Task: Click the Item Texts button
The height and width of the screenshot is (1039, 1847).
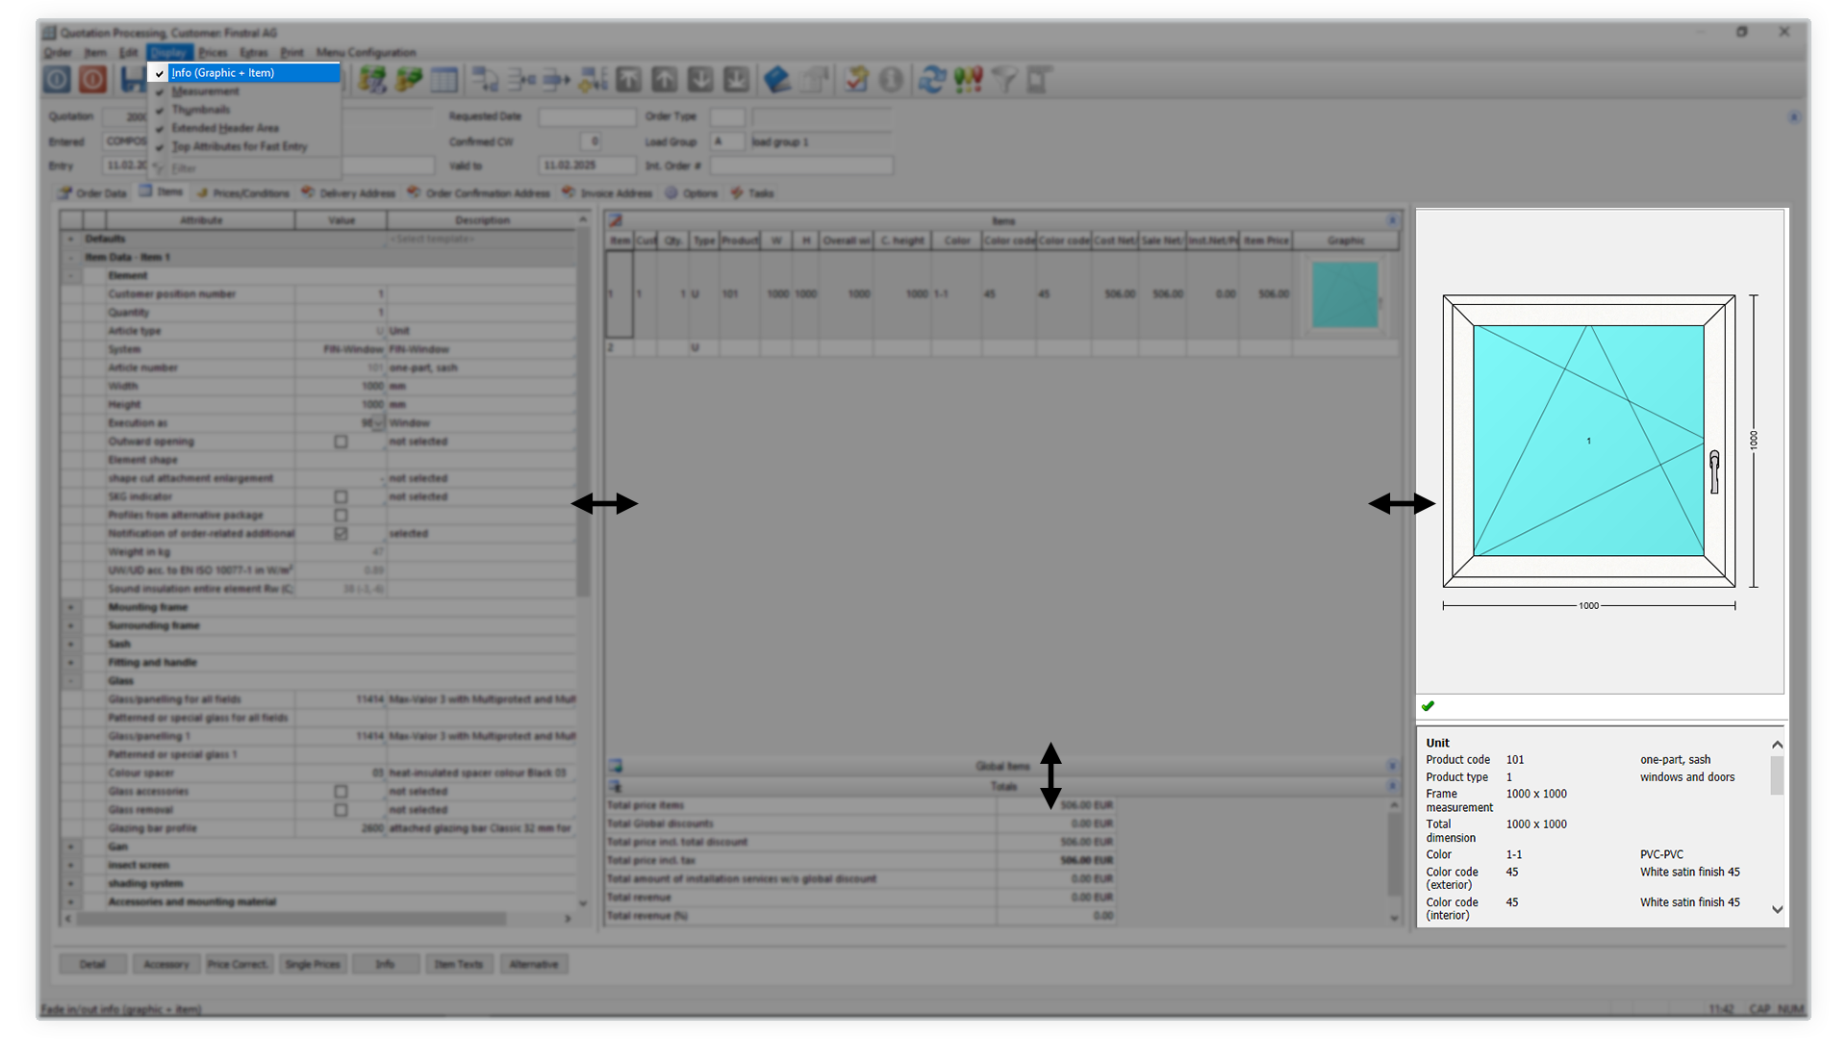Action: click(459, 964)
